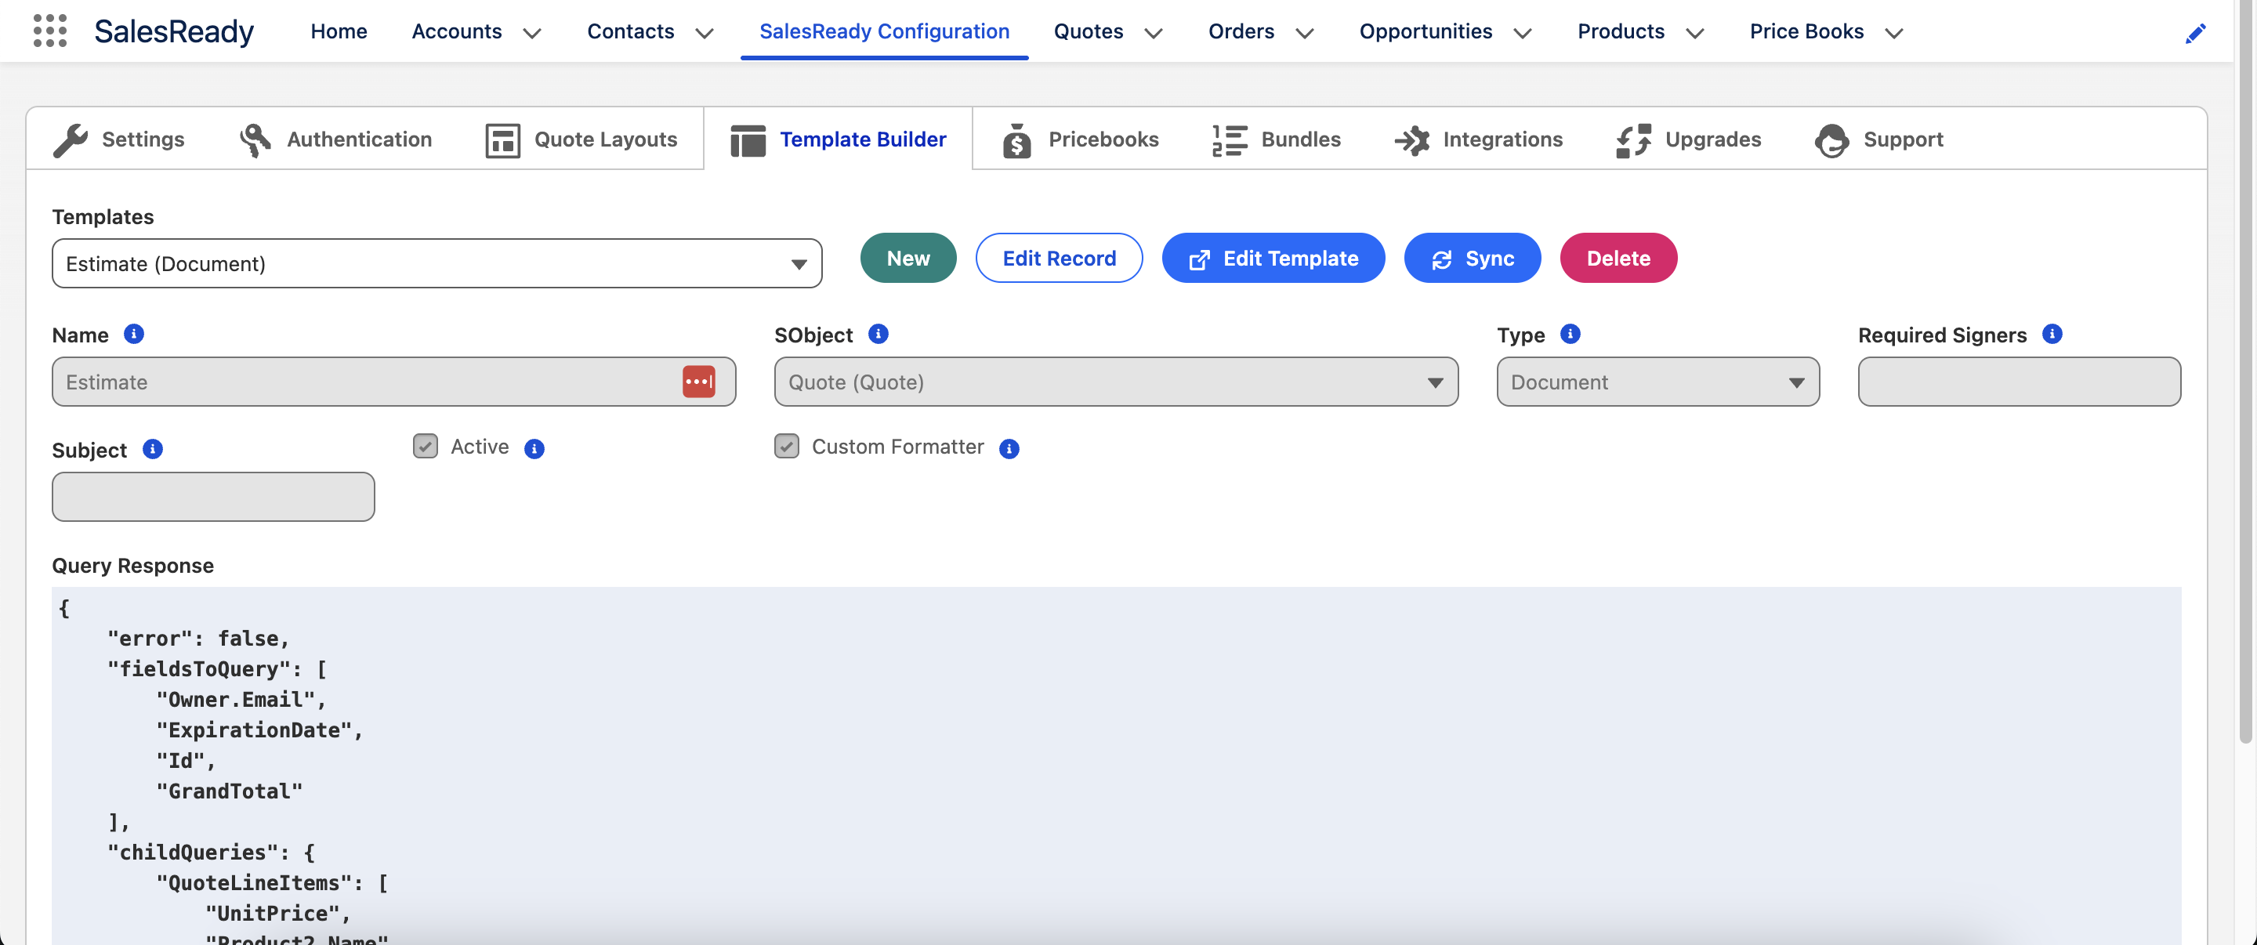Image resolution: width=2257 pixels, height=945 pixels.
Task: Click the Required Signers input field
Action: (x=2019, y=382)
